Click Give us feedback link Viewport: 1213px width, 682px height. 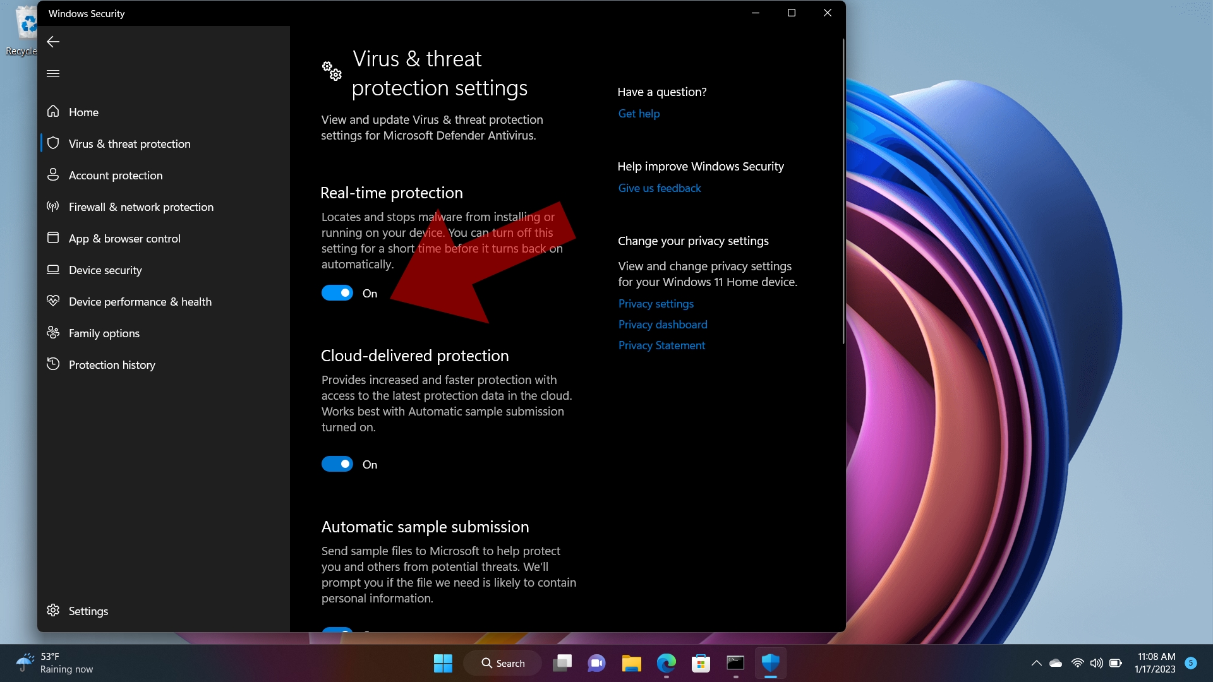(659, 188)
